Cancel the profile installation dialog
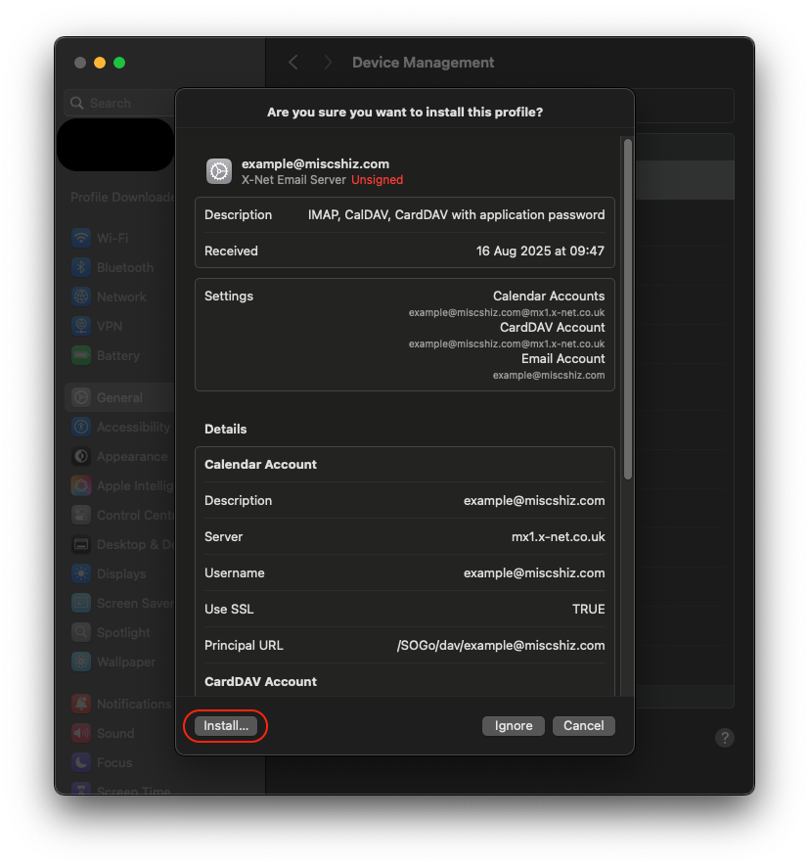 tap(583, 726)
